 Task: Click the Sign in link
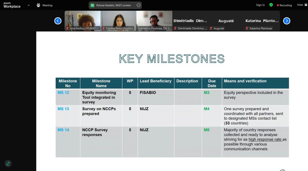click(x=260, y=5)
